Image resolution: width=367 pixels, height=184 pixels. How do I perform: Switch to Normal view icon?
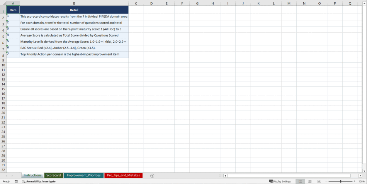pos(300,181)
